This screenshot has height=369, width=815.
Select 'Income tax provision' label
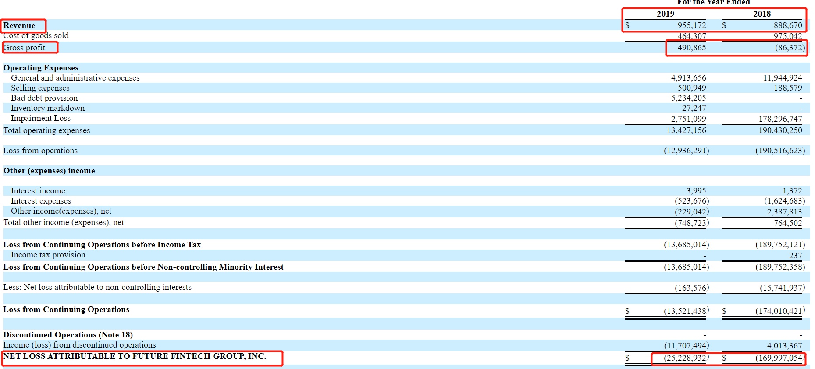pos(48,255)
